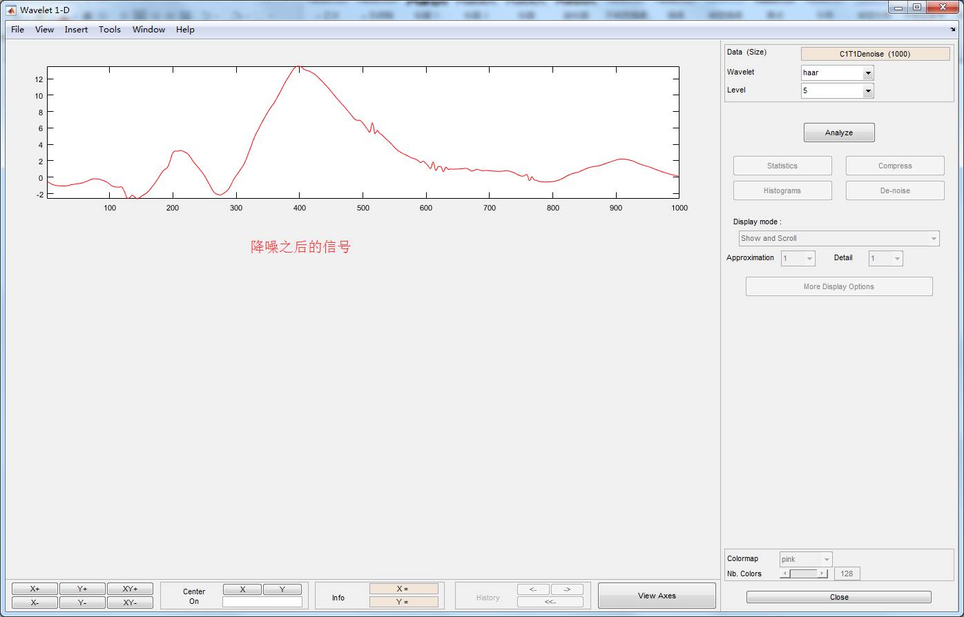Click the History back <- button
964x617 pixels.
[533, 589]
